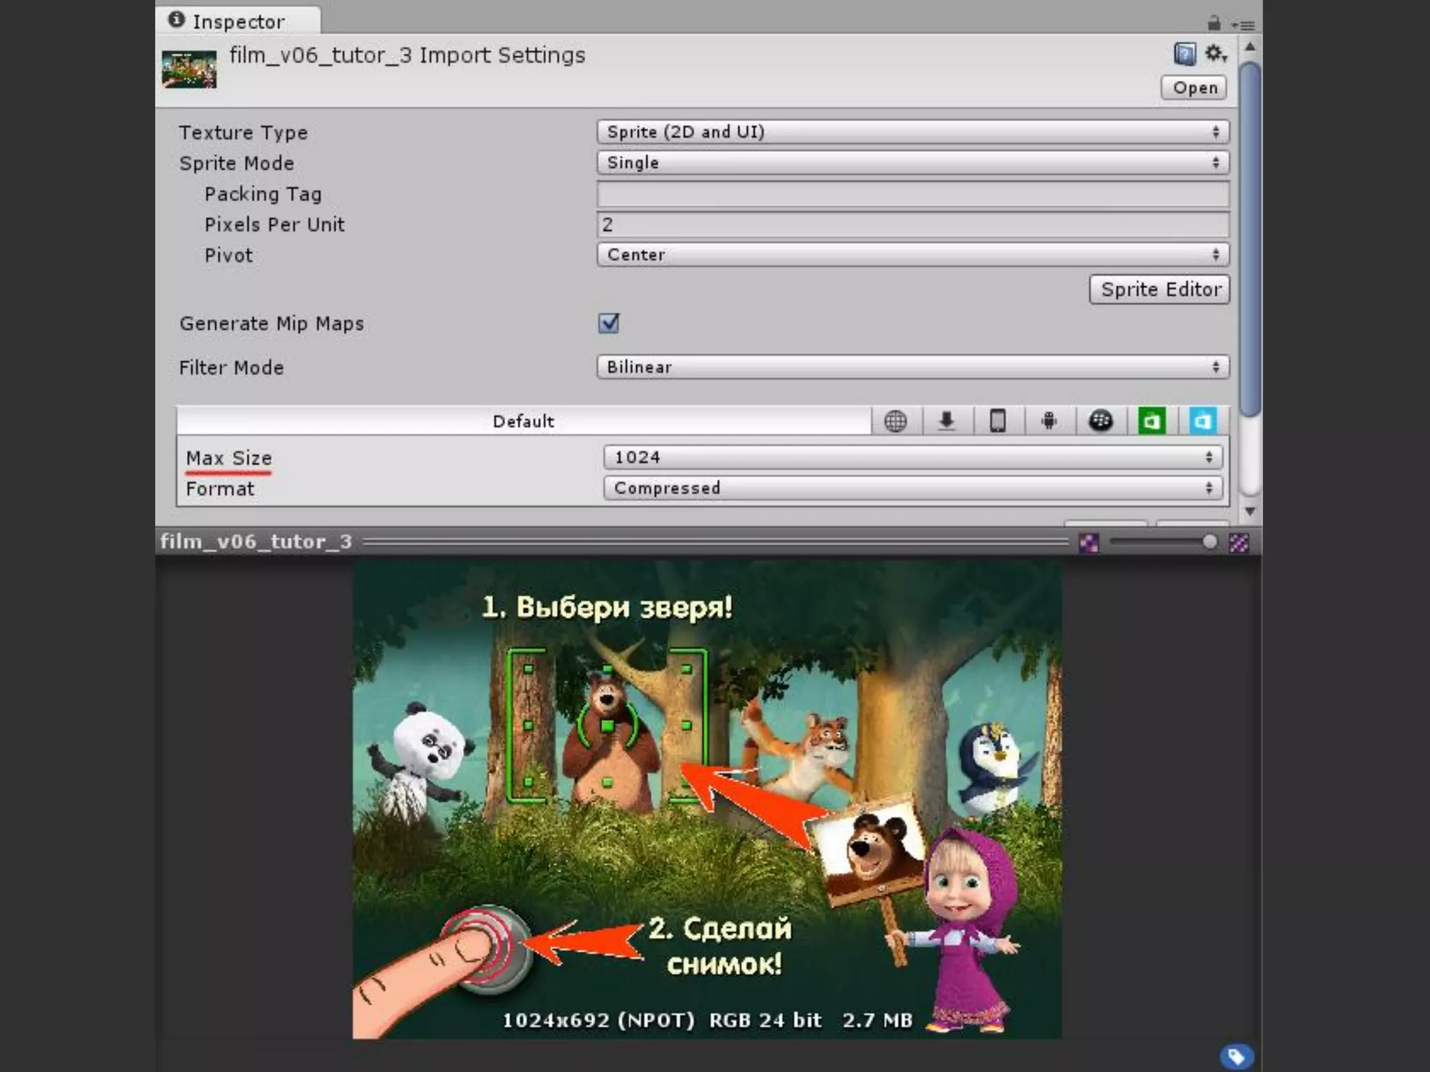Click the Sprite Editor button
Screen dimensions: 1430x1072
1159,290
